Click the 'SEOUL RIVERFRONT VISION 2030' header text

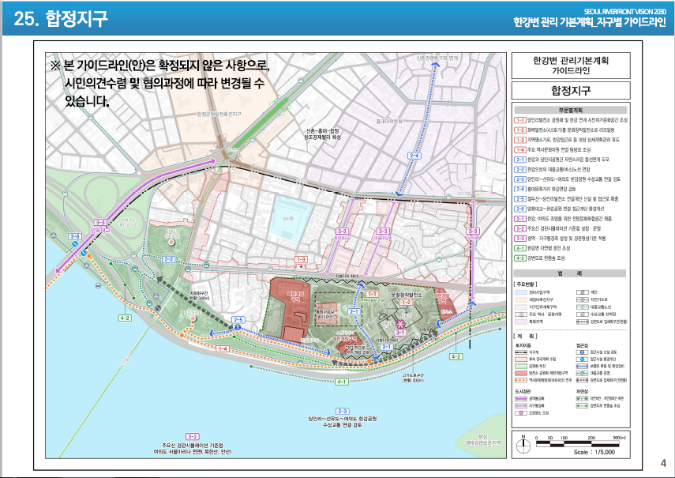point(625,12)
